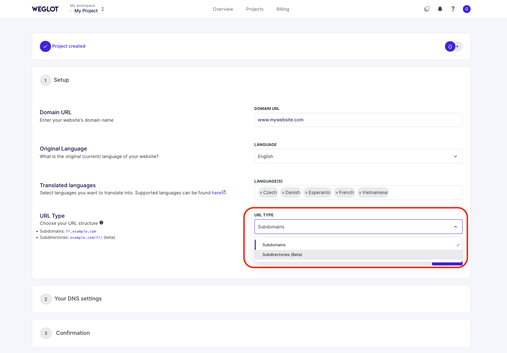The image size is (507, 353).
Task: Collapse the URL Type dropdown chevron
Action: point(455,226)
